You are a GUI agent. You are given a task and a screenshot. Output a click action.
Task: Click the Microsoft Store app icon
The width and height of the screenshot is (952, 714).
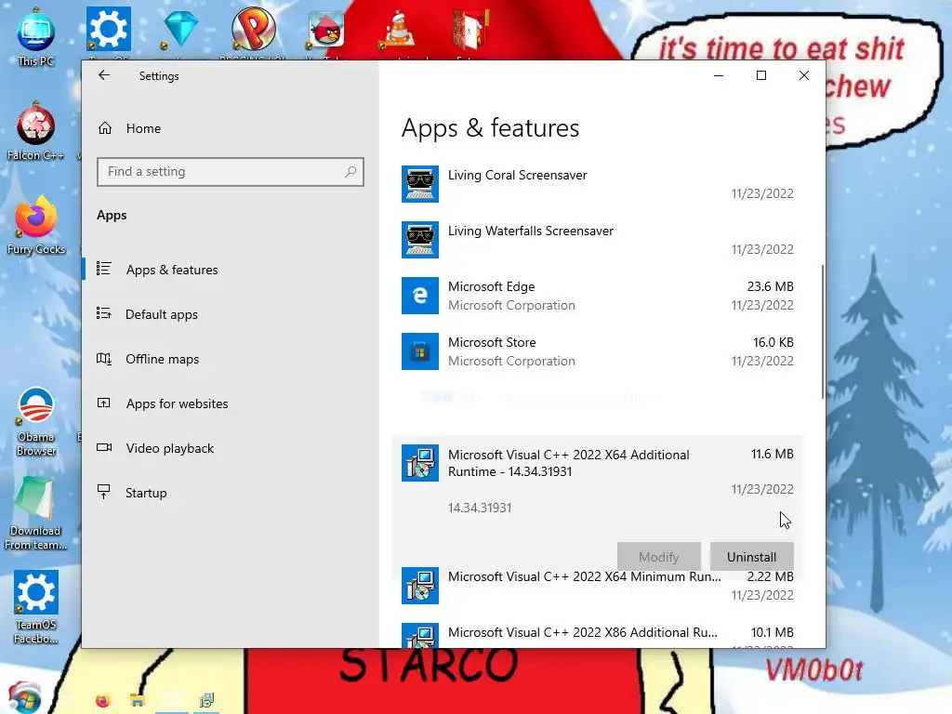point(420,351)
